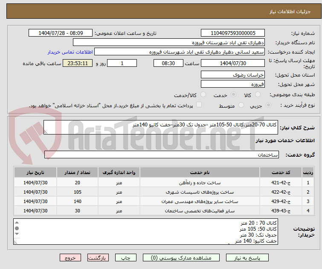Toggle the اسناد خزانه اسلامی payment checkbox
This screenshot has width=322, height=269.
pyautogui.click(x=199, y=105)
